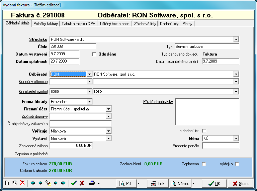Expand the Konečný příjemce code dropdown
Screen dimensions: 257x191
(x=89, y=81)
